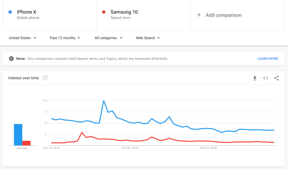Image resolution: width=288 pixels, height=169 pixels.
Task: Open the Past 12 months dropdown
Action: (65, 38)
